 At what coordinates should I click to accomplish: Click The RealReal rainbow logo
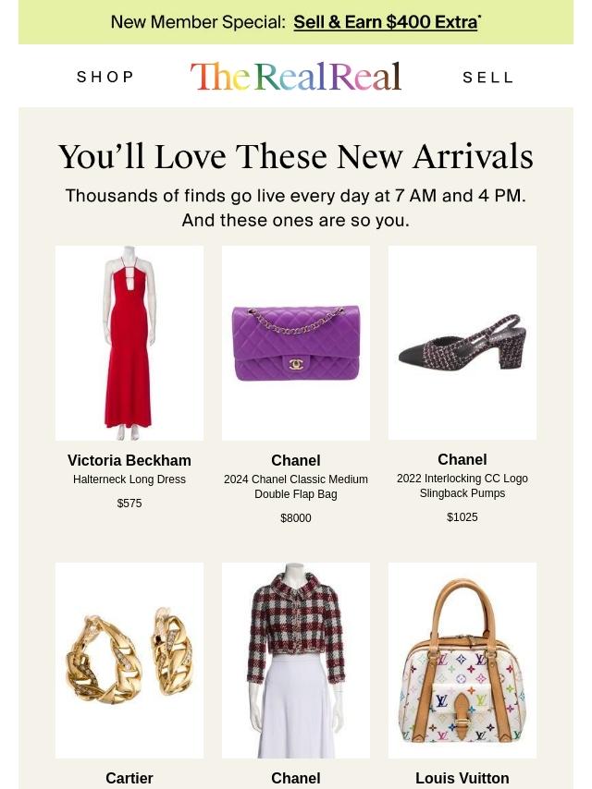pyautogui.click(x=296, y=77)
